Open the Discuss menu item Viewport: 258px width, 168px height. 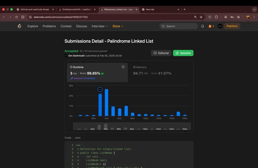[82, 26]
